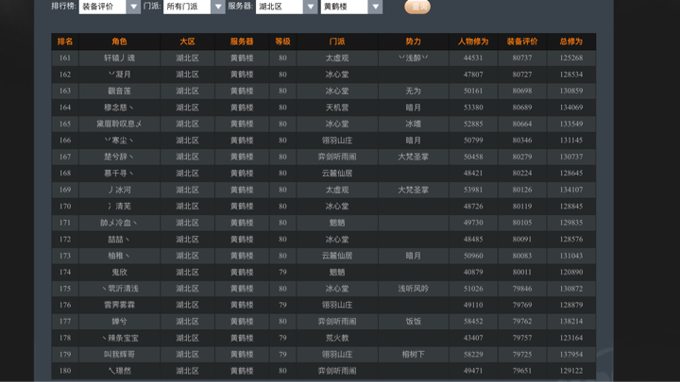Open the server dropdown showing 黄鹤楼

(x=351, y=7)
